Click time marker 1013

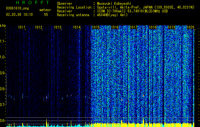coord(58,27)
